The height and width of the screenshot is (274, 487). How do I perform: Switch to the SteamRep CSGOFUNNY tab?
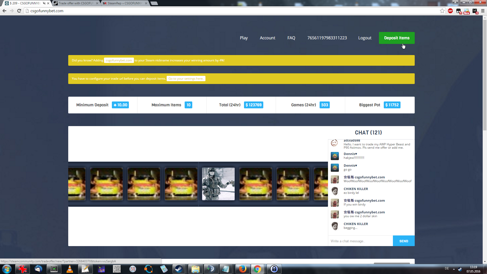click(x=124, y=3)
